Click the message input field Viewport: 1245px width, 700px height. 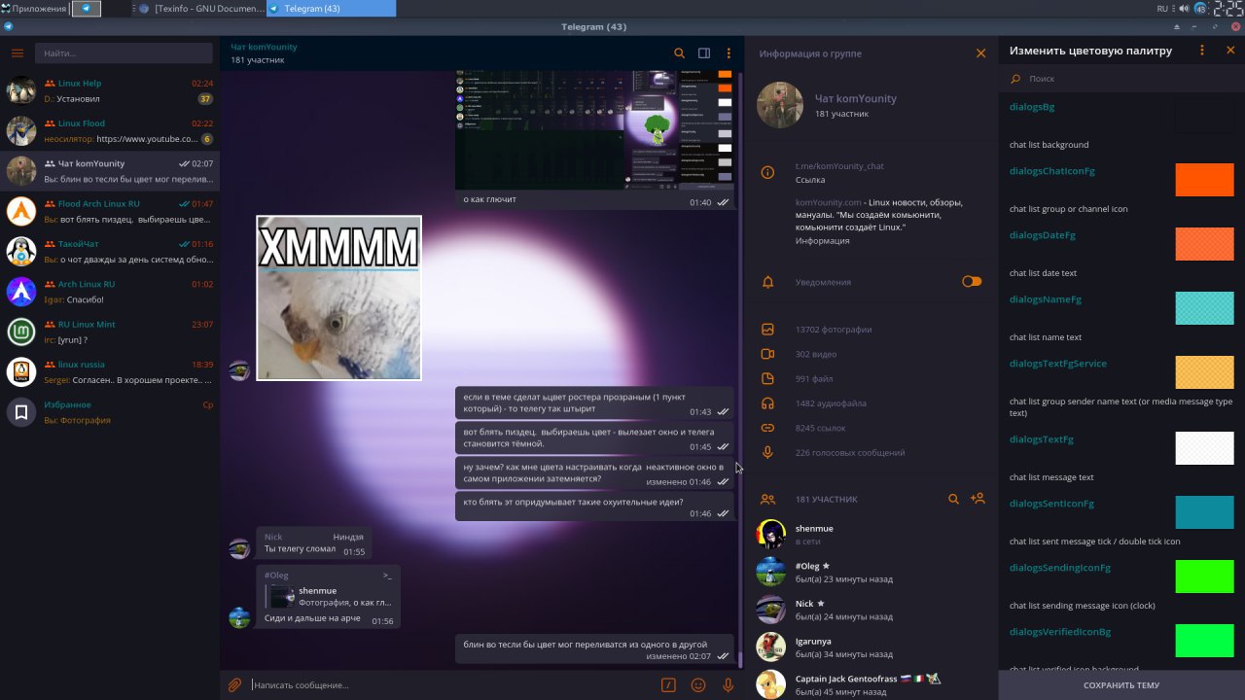point(452,684)
